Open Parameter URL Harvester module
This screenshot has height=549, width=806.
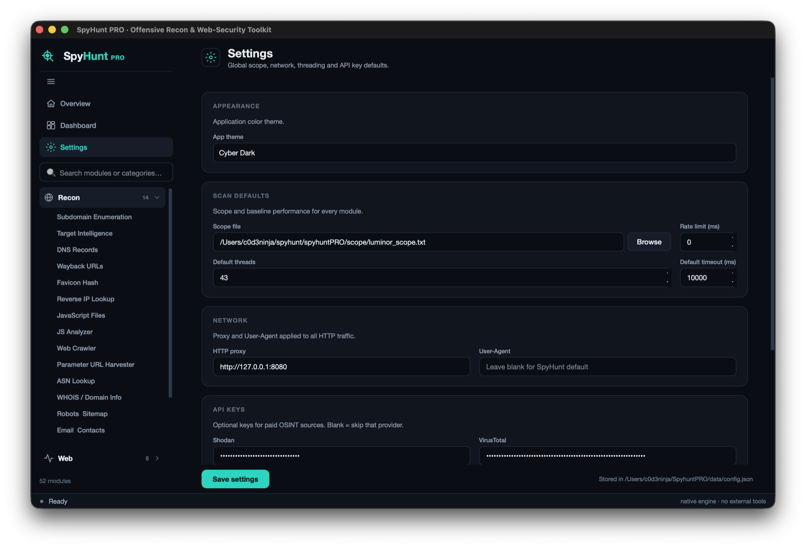[x=95, y=364]
